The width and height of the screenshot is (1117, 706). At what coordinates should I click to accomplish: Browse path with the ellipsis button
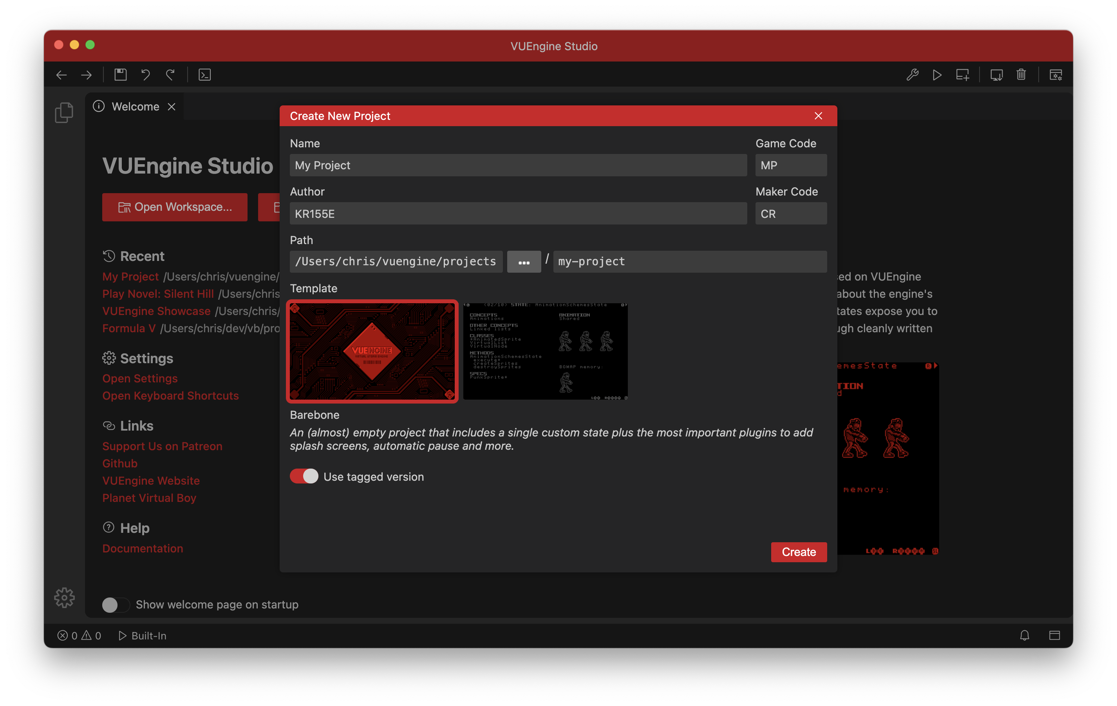pyautogui.click(x=524, y=262)
